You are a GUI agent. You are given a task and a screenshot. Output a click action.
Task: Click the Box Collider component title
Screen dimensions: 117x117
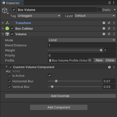[x=24, y=29]
